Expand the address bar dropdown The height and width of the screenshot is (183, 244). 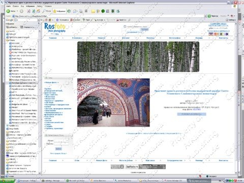click(205, 16)
